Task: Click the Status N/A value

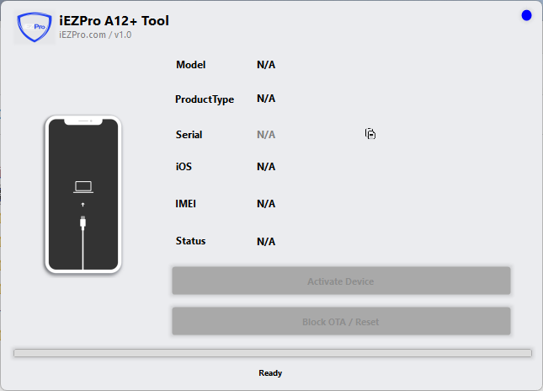Action: pyautogui.click(x=266, y=242)
